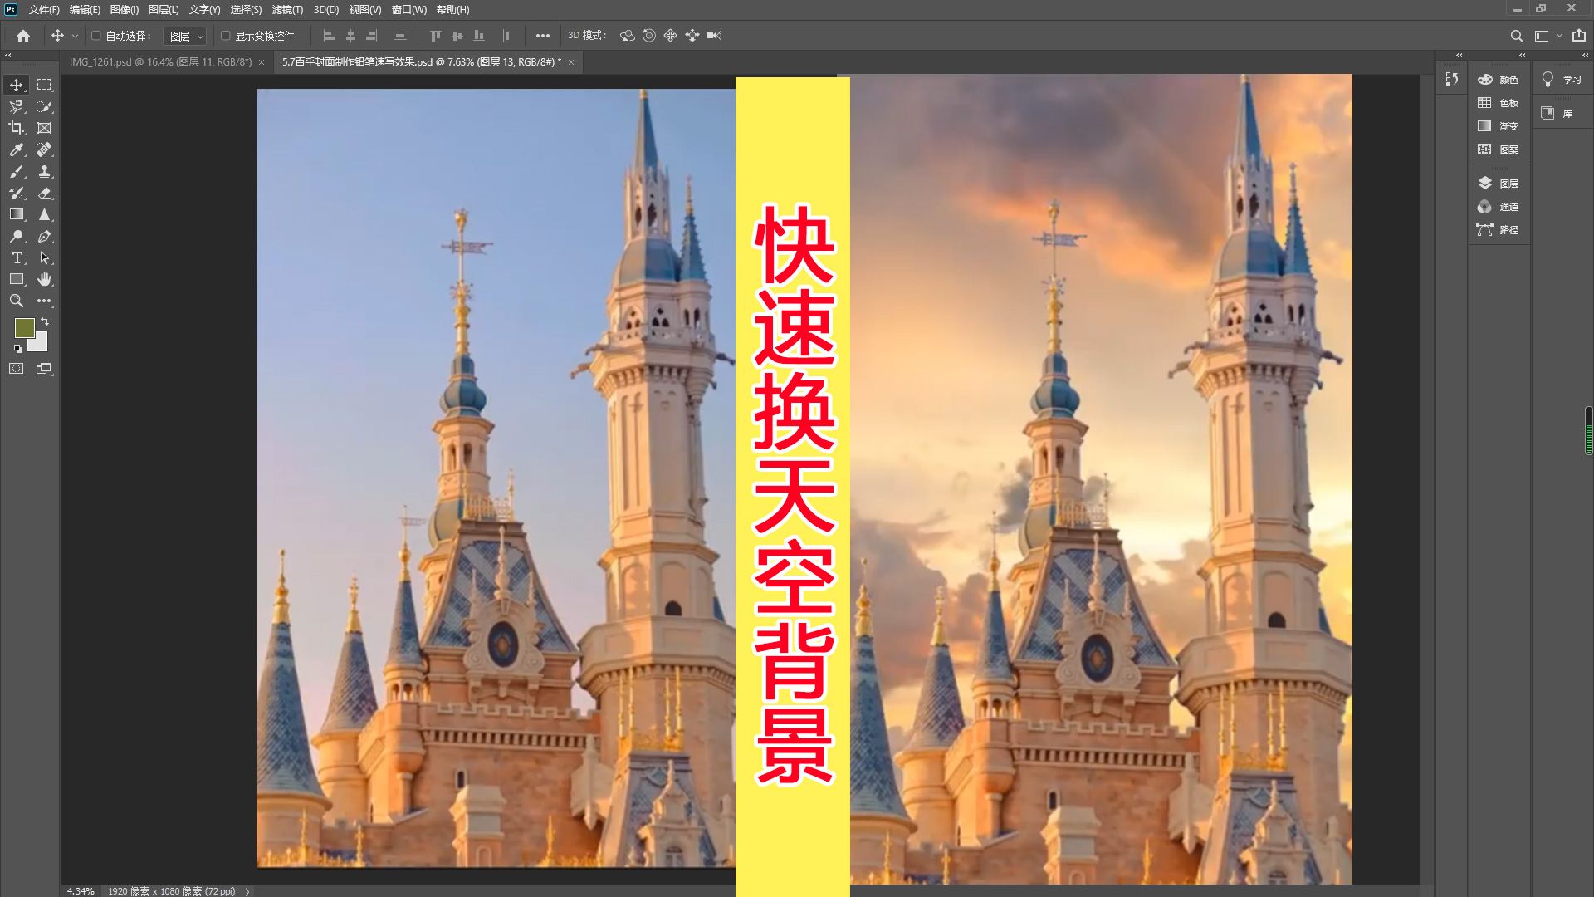Select the Clone Stamp tool
Screen dimensions: 1594x897
click(x=45, y=171)
